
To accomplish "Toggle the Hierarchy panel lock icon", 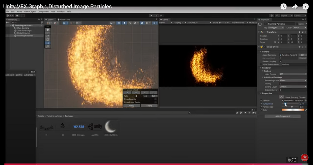I will 39,20.
